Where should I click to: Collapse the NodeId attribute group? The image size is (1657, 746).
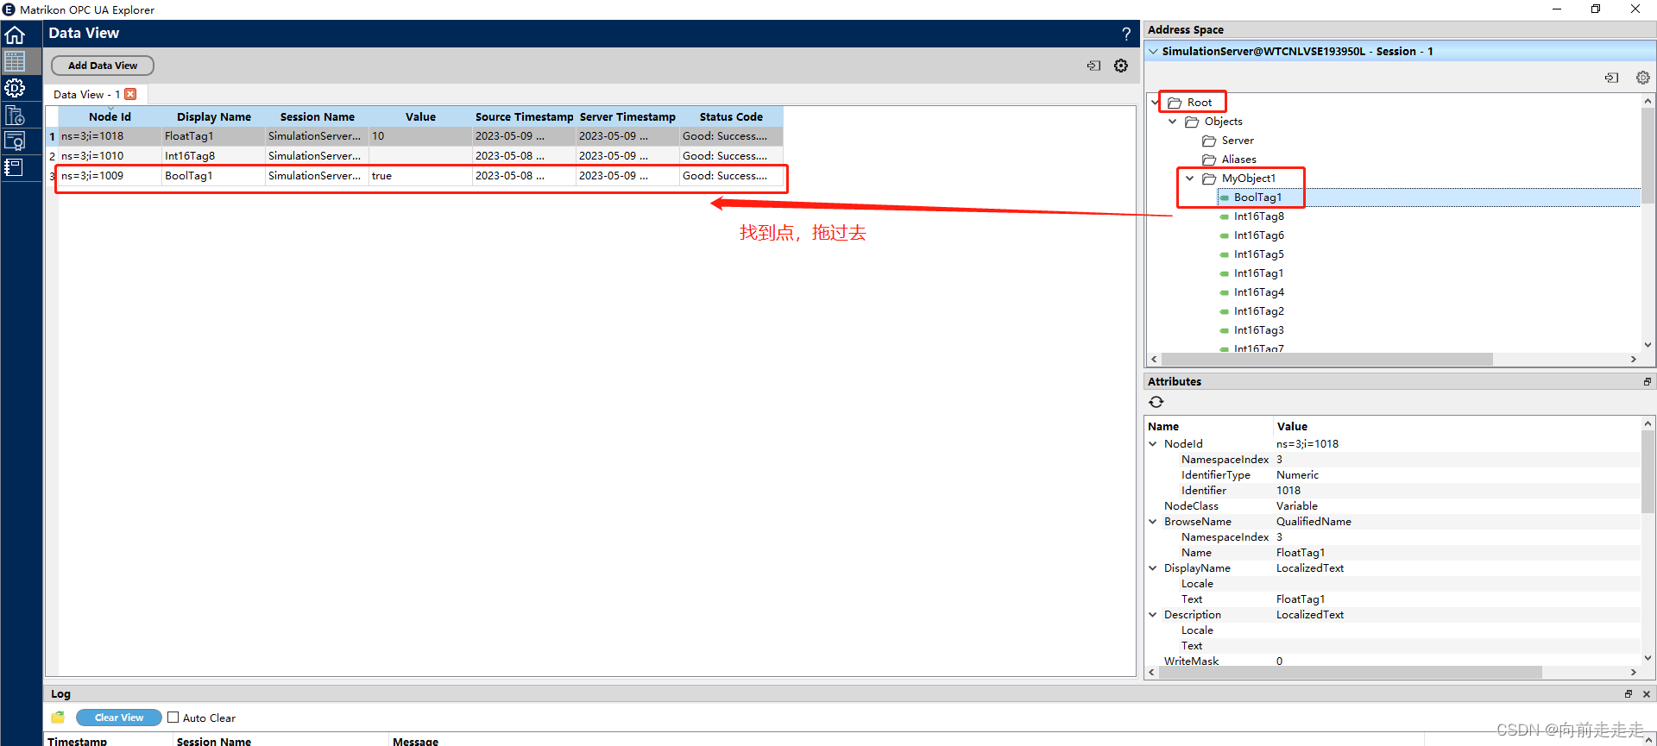click(x=1153, y=444)
